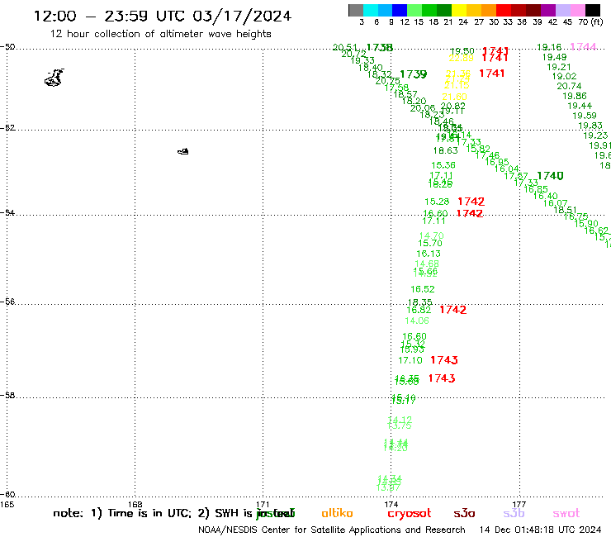Click the note 'Time is in UTC' text

tap(149, 513)
